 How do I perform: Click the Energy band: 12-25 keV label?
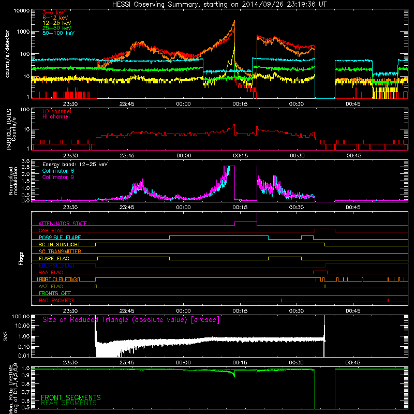pos(75,165)
